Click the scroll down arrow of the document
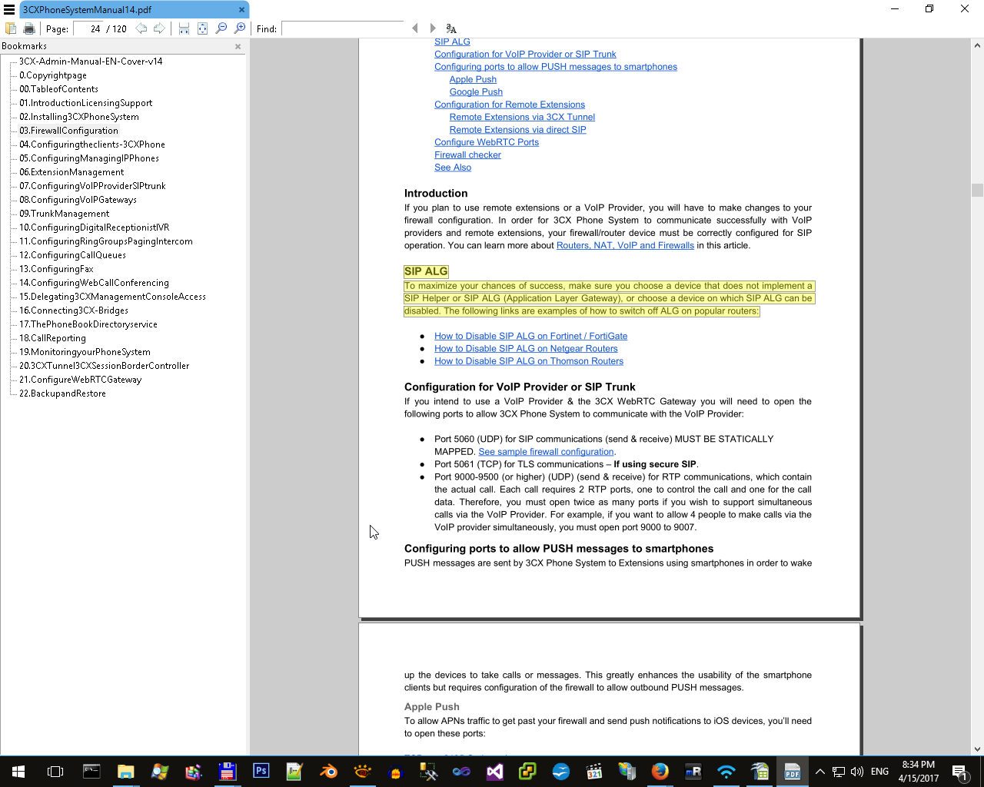The width and height of the screenshot is (984, 787). [x=977, y=749]
